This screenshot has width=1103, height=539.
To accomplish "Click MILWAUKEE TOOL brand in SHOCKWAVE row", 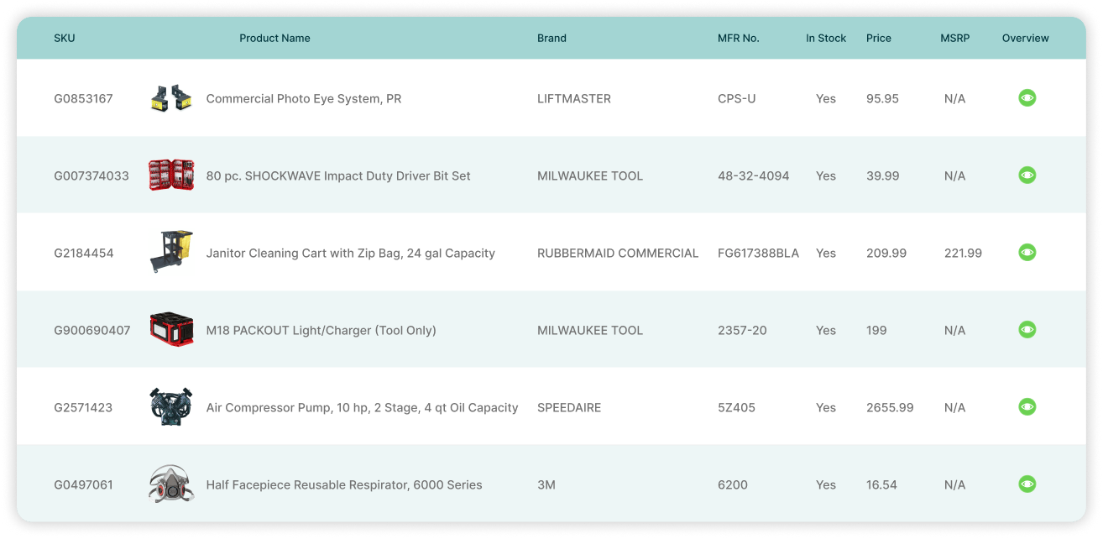I will coord(590,175).
